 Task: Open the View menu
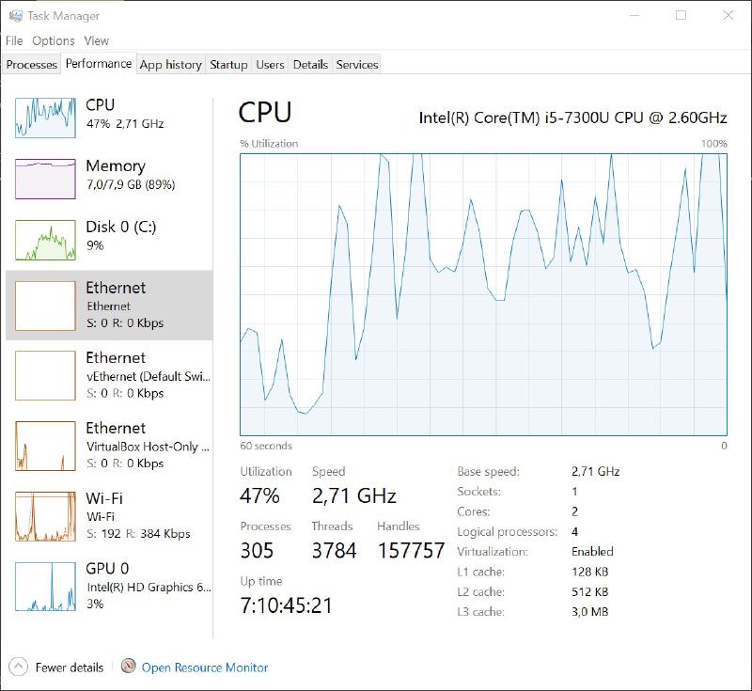[96, 41]
